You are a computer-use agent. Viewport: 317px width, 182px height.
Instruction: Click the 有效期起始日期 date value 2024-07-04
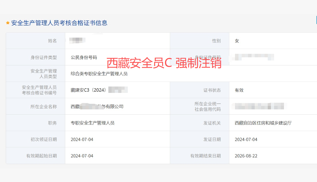point(82,156)
